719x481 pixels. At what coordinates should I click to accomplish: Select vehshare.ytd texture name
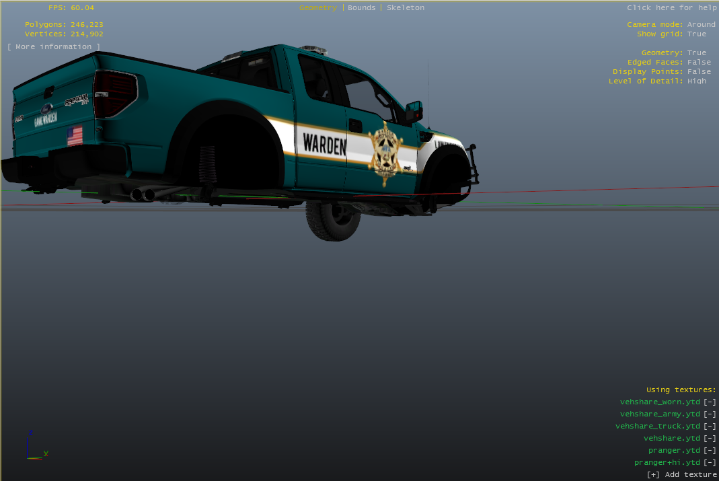[672, 439]
